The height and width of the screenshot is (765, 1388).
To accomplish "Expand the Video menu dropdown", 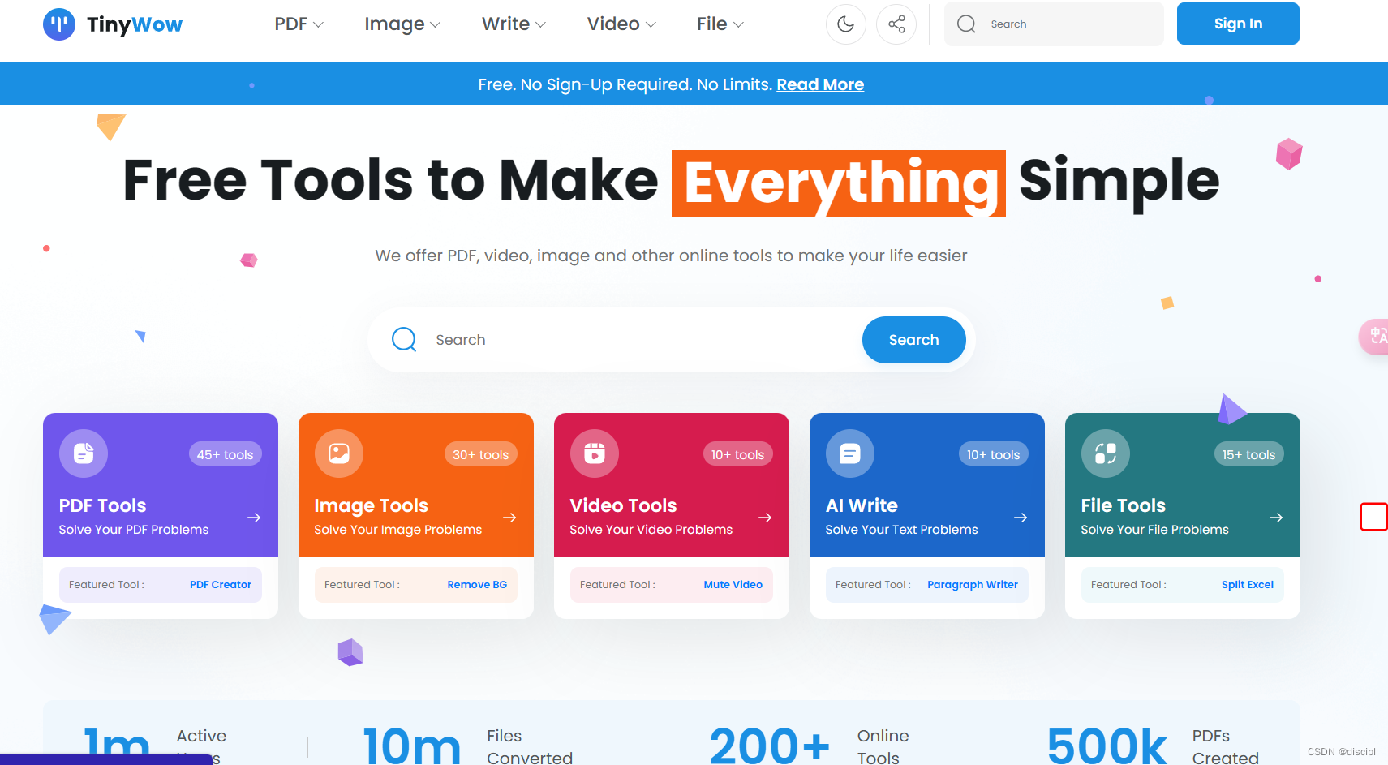I will click(621, 24).
